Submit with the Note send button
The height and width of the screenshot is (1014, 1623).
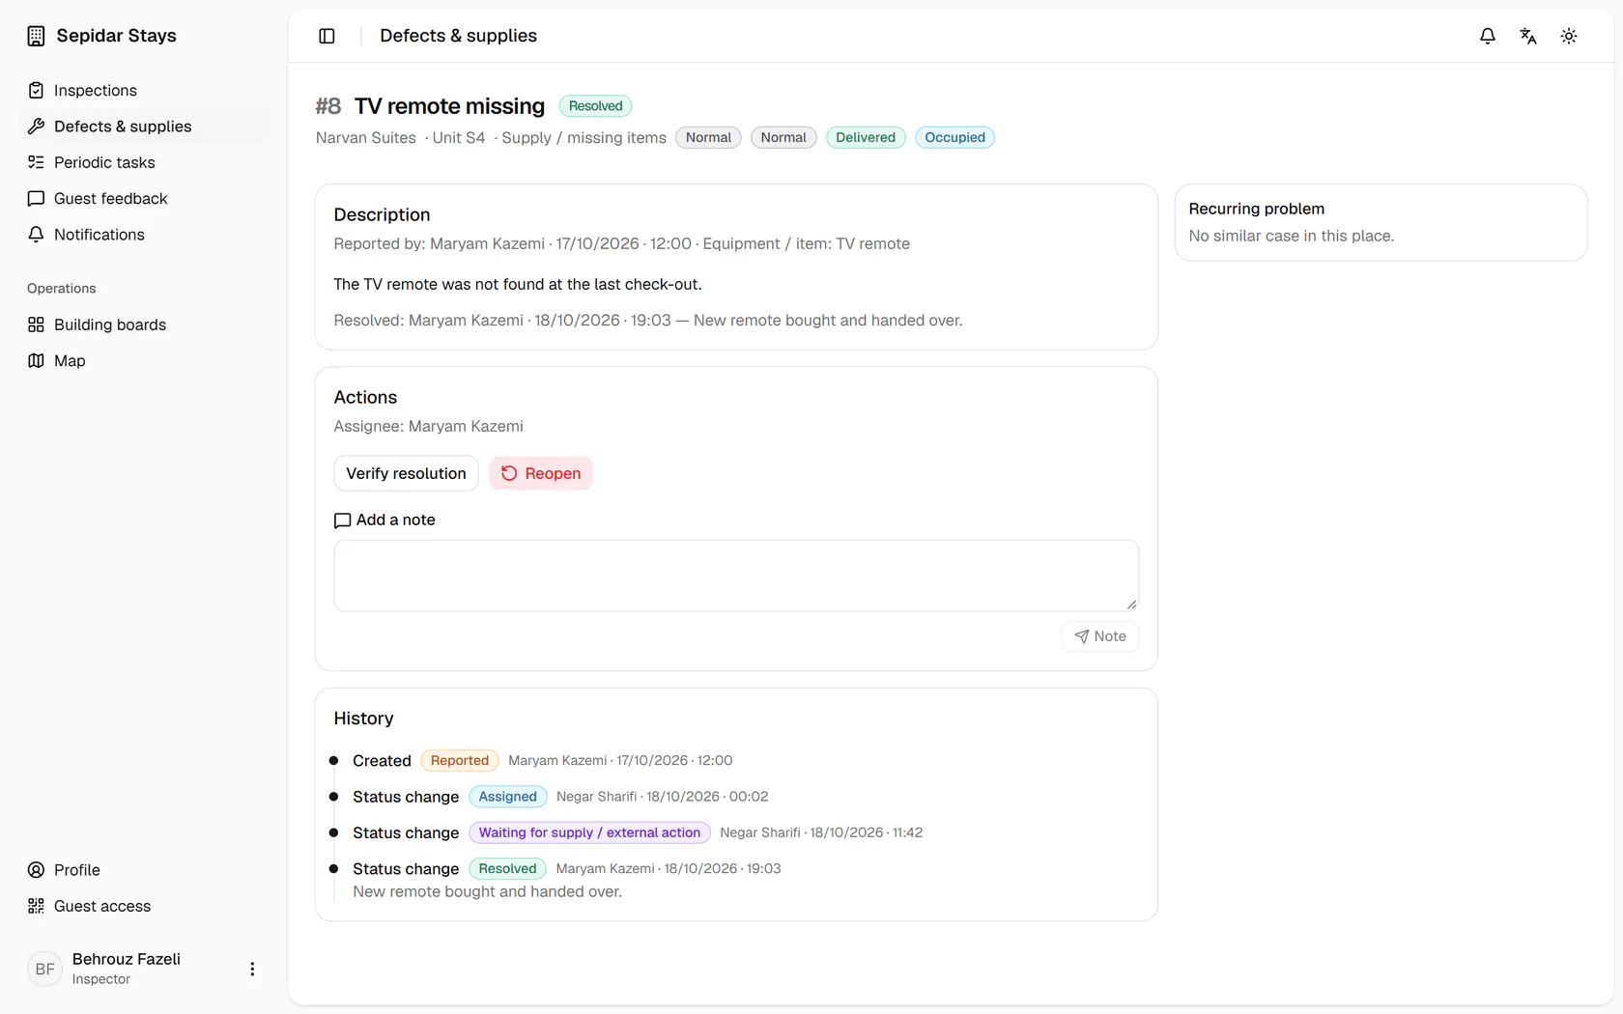(1100, 636)
